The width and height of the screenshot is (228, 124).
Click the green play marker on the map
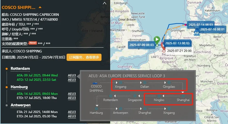(x=157, y=40)
